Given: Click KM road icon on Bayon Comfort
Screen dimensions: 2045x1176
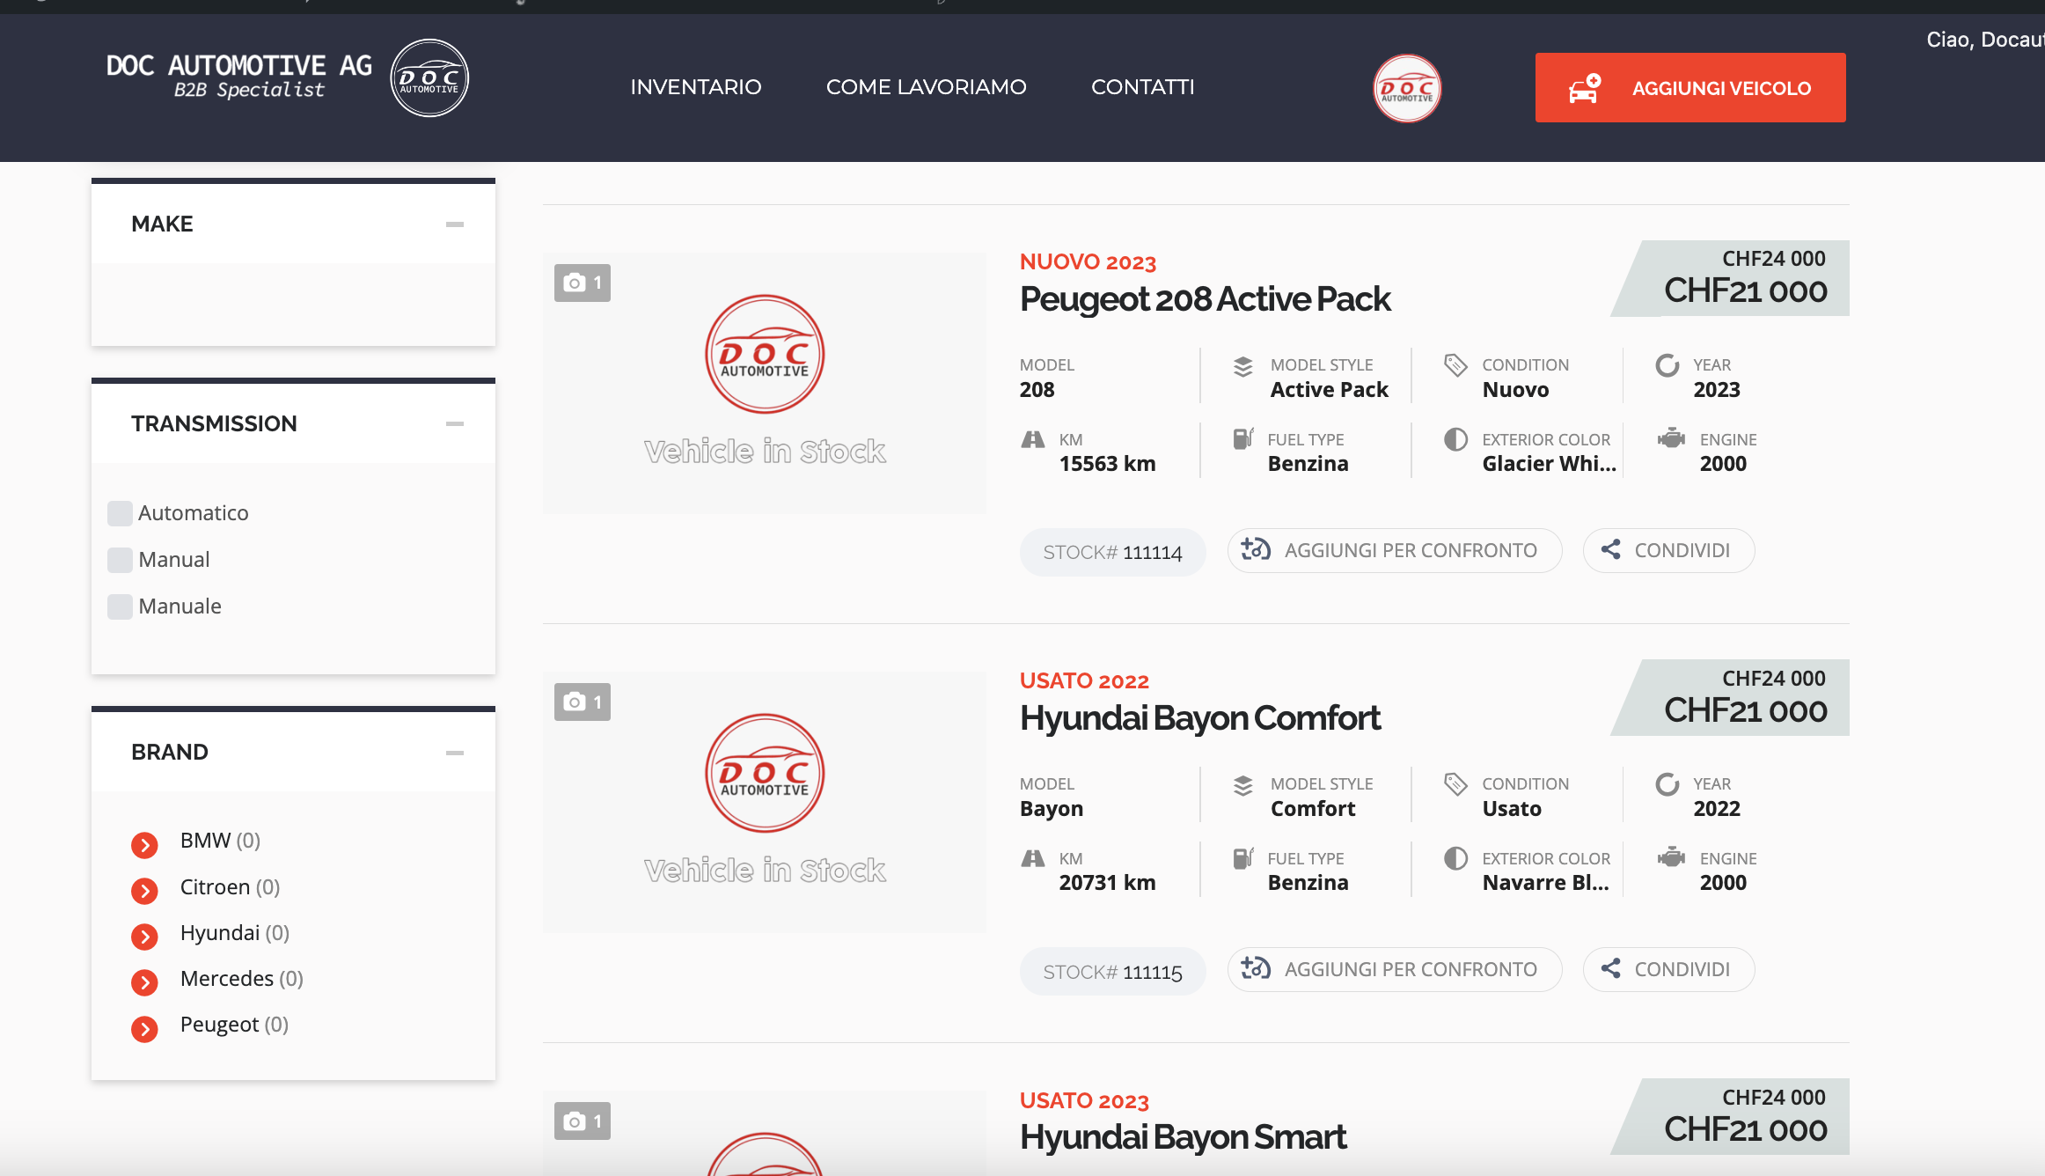Looking at the screenshot, I should coord(1032,858).
